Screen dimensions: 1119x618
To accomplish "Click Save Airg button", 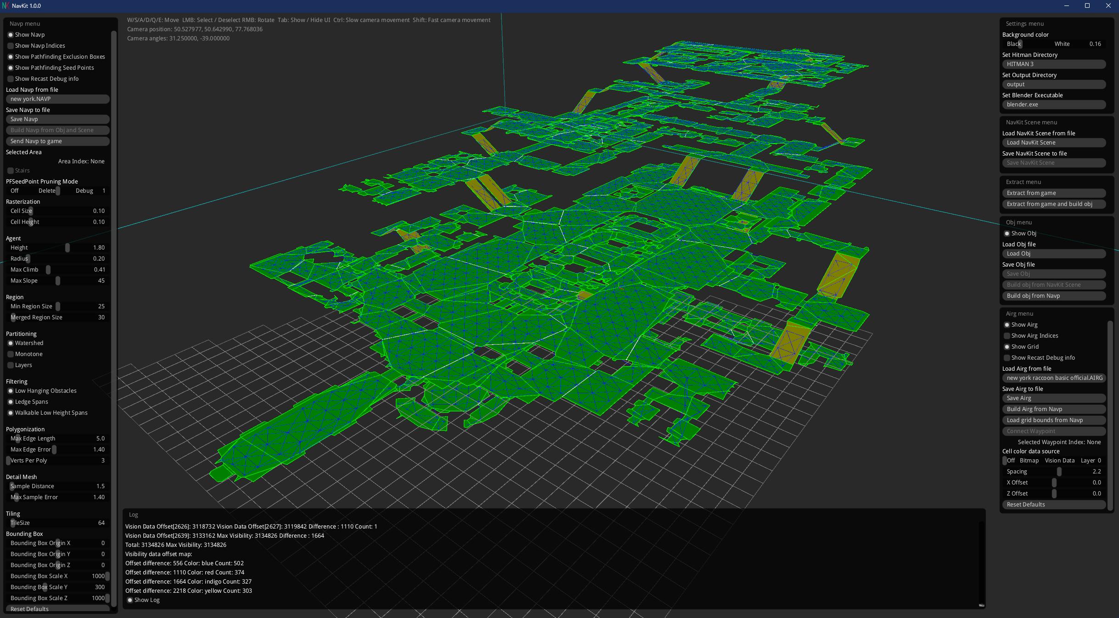I will 1054,398.
